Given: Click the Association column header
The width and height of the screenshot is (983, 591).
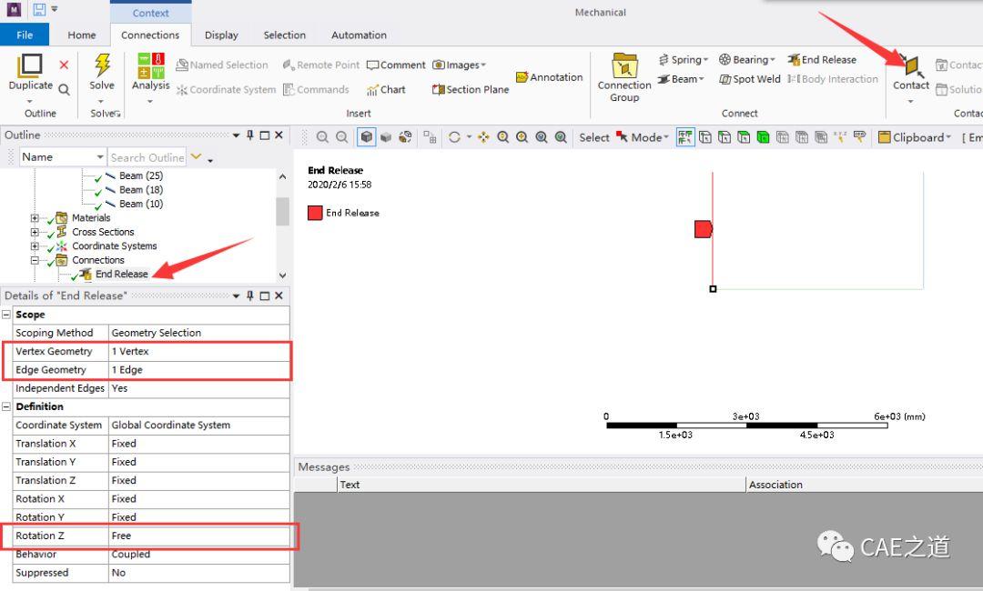Looking at the screenshot, I should pos(775,485).
